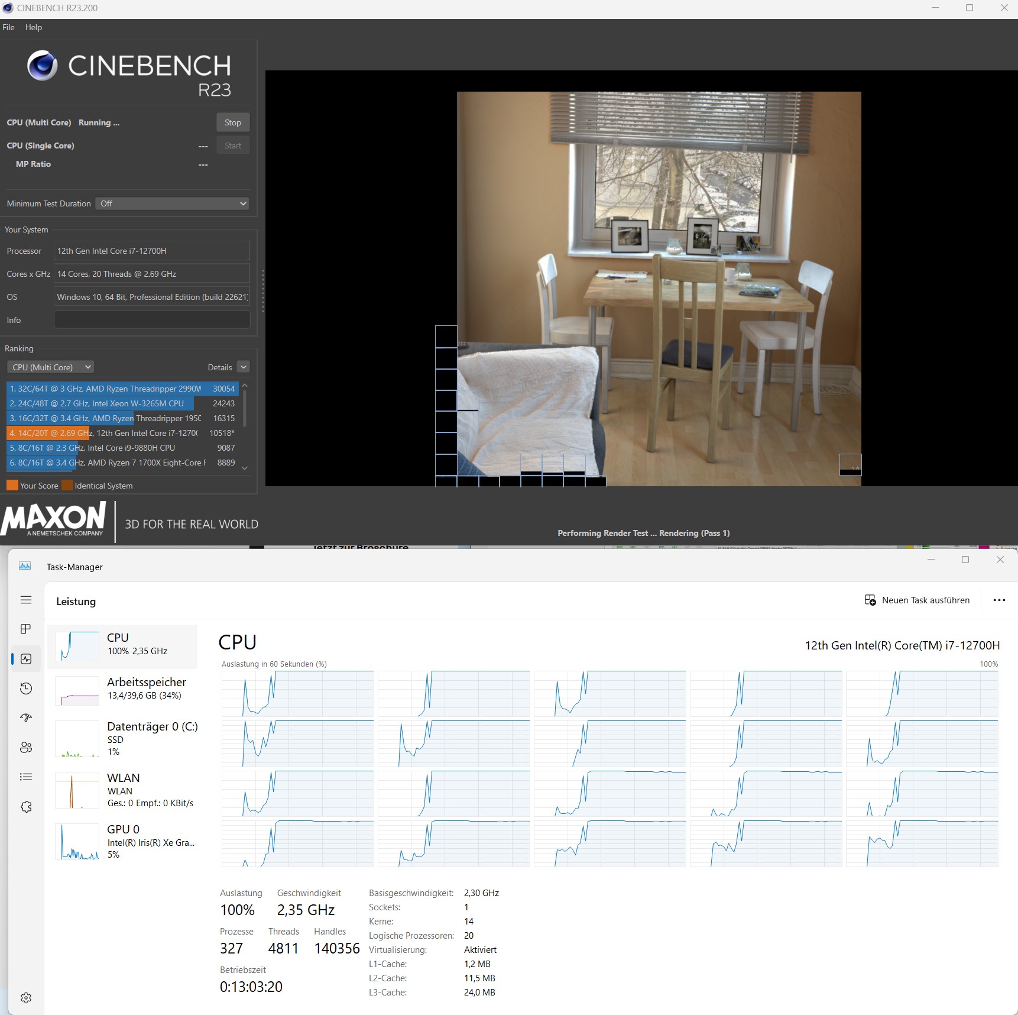This screenshot has width=1018, height=1015.
Task: Click the 100% Auslastung value
Action: coord(238,910)
